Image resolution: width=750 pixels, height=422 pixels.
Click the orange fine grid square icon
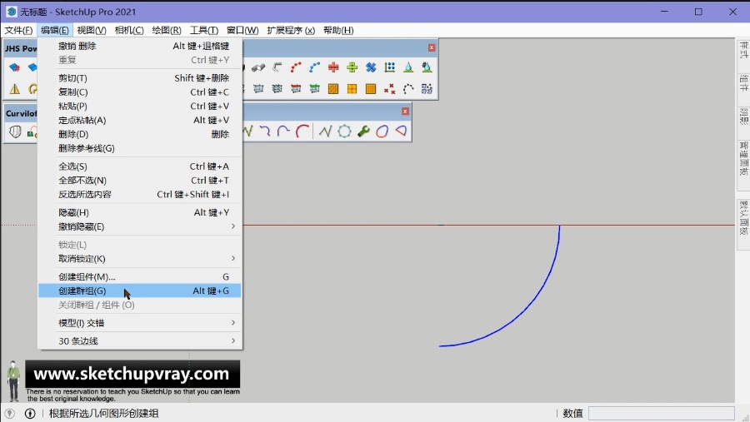[x=371, y=88]
